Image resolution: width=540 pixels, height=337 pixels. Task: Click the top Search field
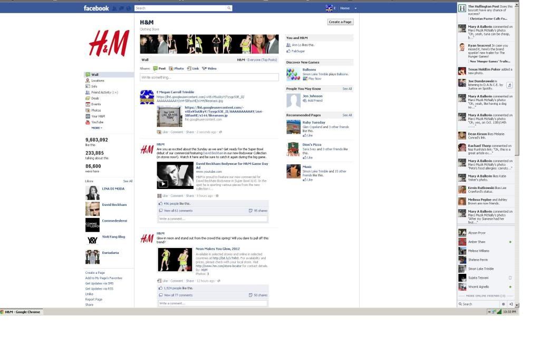pyautogui.click(x=180, y=8)
